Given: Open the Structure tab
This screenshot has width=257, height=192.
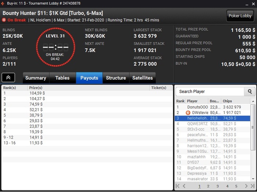Looking at the screenshot, I should 116,78.
